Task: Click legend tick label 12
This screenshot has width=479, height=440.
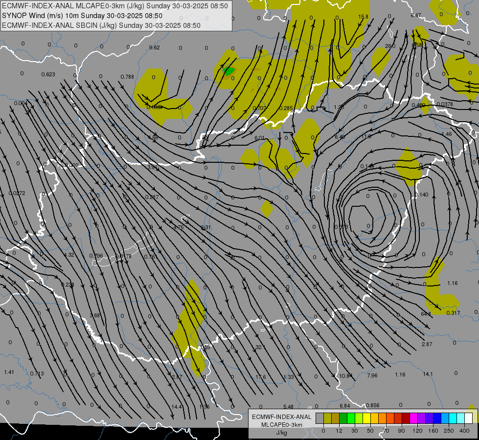Action: (339, 431)
